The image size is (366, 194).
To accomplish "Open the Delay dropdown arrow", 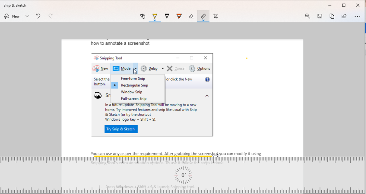I will point(163,68).
